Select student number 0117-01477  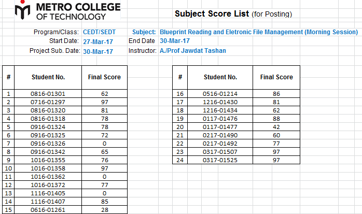[220, 127]
